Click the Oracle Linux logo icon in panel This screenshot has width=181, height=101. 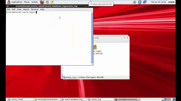click(9, 2)
